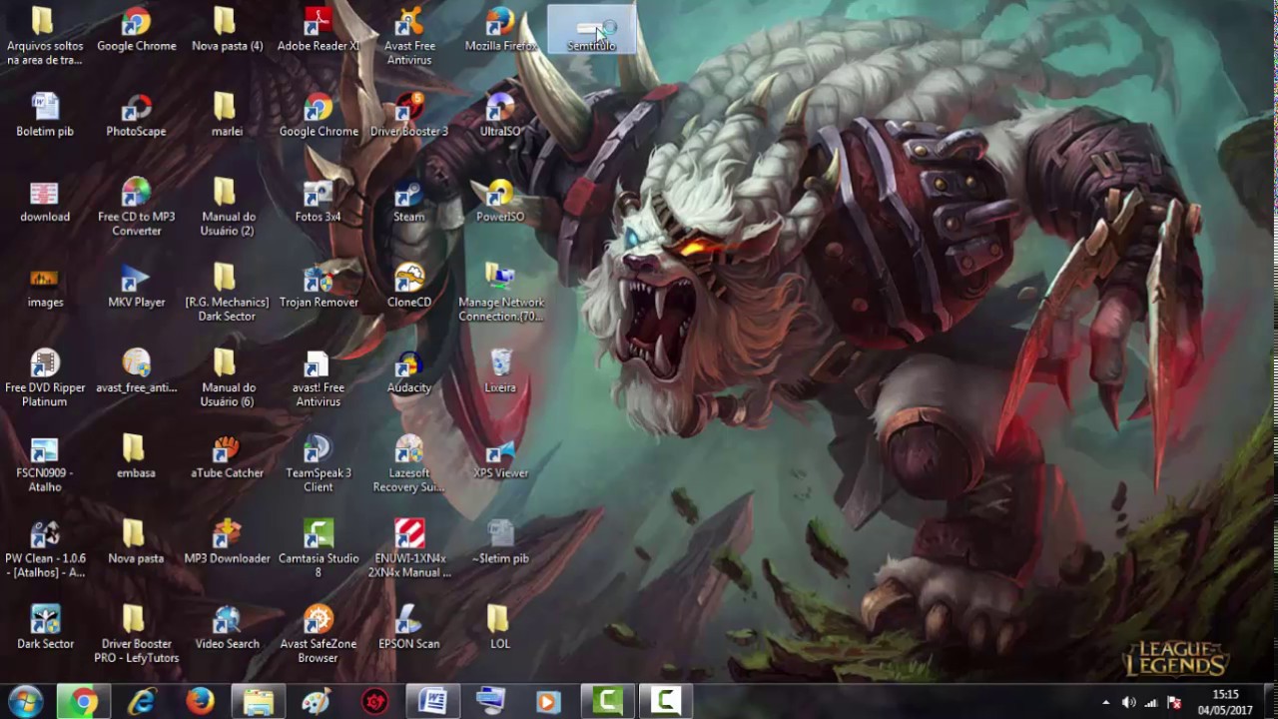Open Windows Explorer from the taskbar
Viewport: 1278px width, 719px height.
259,702
